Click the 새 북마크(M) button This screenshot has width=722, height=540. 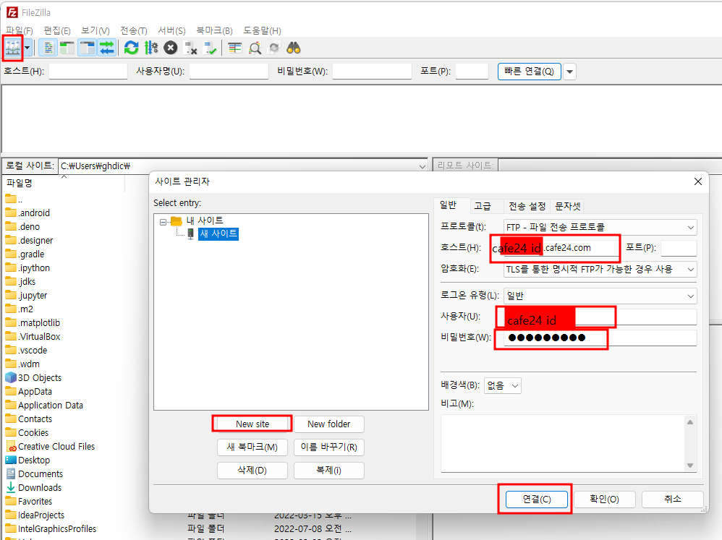pos(252,447)
